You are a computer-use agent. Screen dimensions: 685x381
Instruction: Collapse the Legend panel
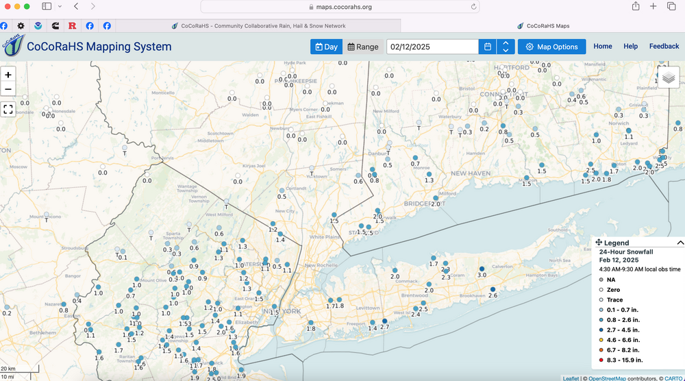point(680,243)
